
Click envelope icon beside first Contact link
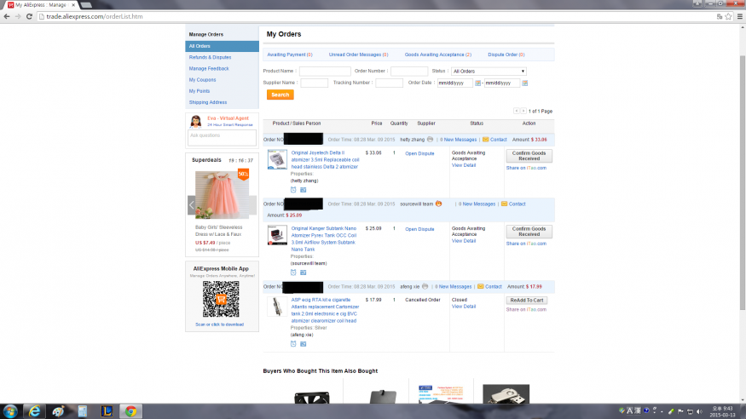tap(485, 139)
